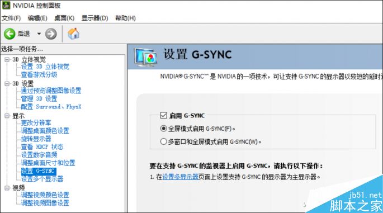Open 设置数字音频 task

[39, 155]
